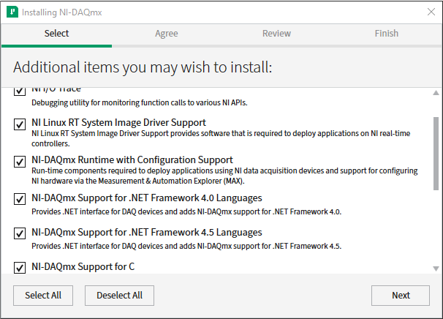
Task: Click description 'Provides .NET interface... .NET Framework 4.0.'
Action: [186, 212]
